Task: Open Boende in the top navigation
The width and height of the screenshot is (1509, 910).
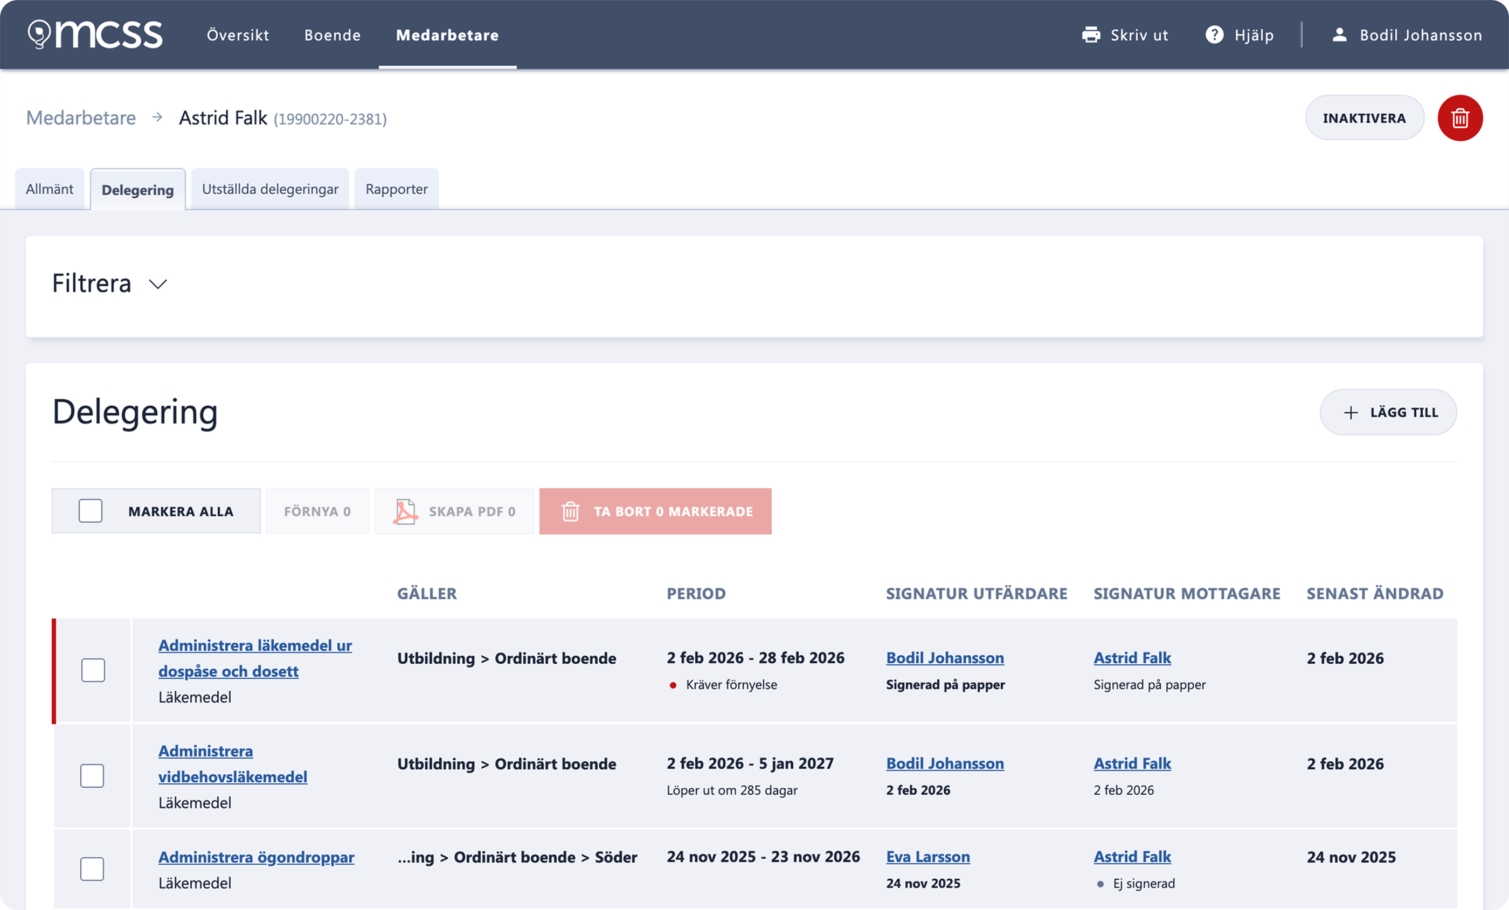Action: coord(333,35)
